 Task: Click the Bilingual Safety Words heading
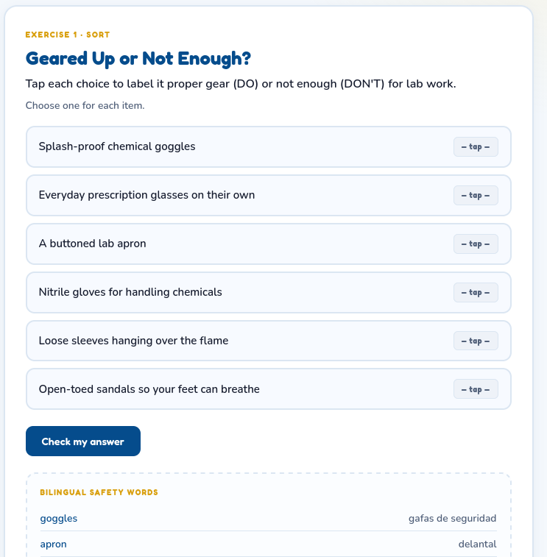(x=99, y=492)
